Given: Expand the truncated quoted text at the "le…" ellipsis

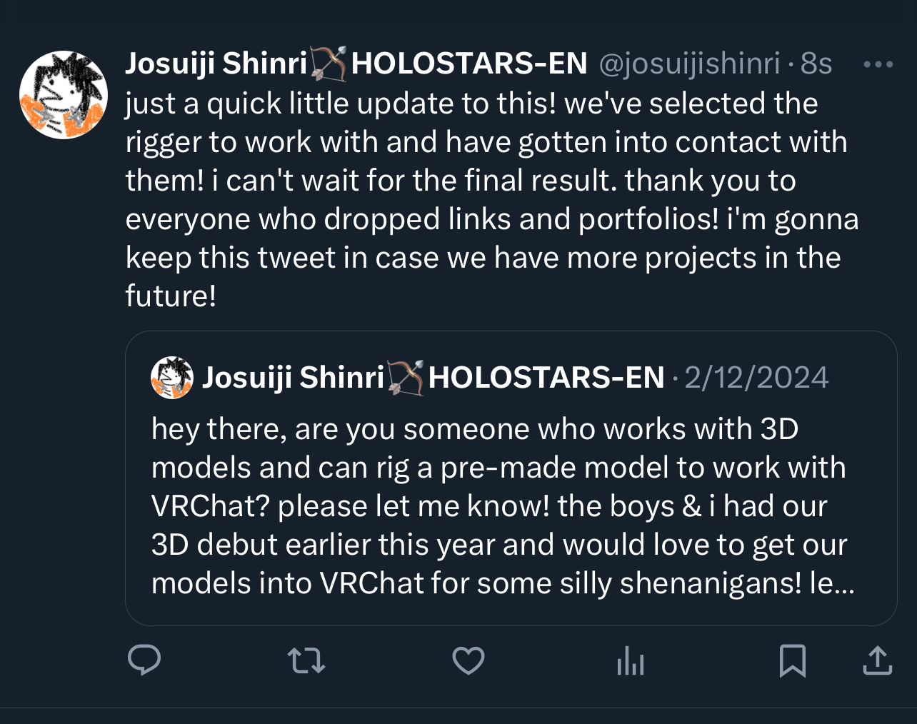Looking at the screenshot, I should (x=842, y=584).
